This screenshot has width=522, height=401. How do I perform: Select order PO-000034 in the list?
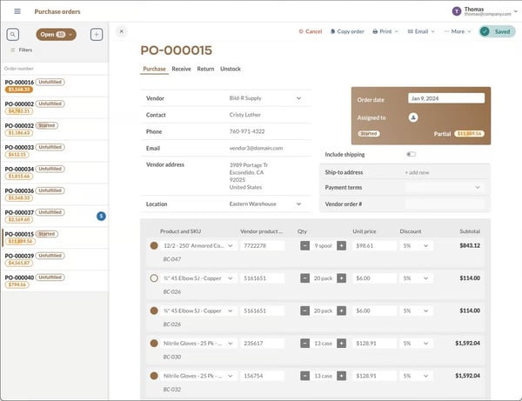55,172
